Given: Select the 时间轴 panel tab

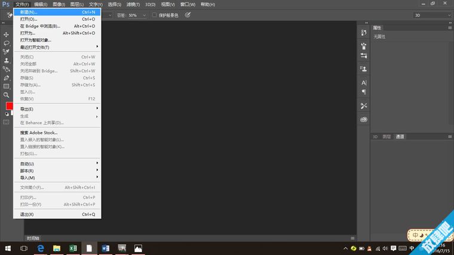Looking at the screenshot, I should [33, 238].
